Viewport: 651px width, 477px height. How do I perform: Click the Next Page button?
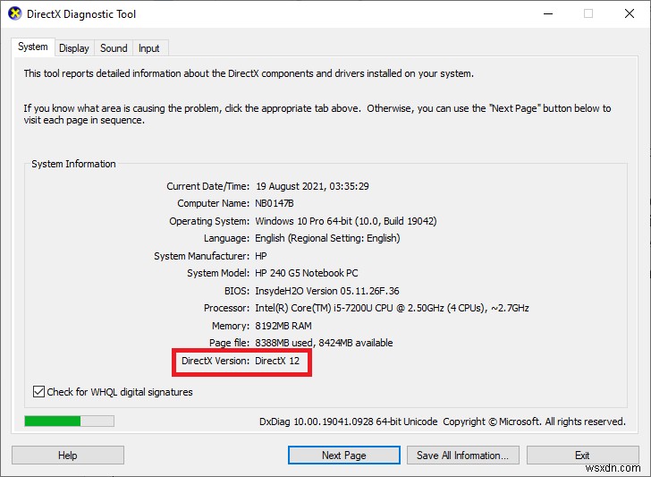click(x=344, y=456)
